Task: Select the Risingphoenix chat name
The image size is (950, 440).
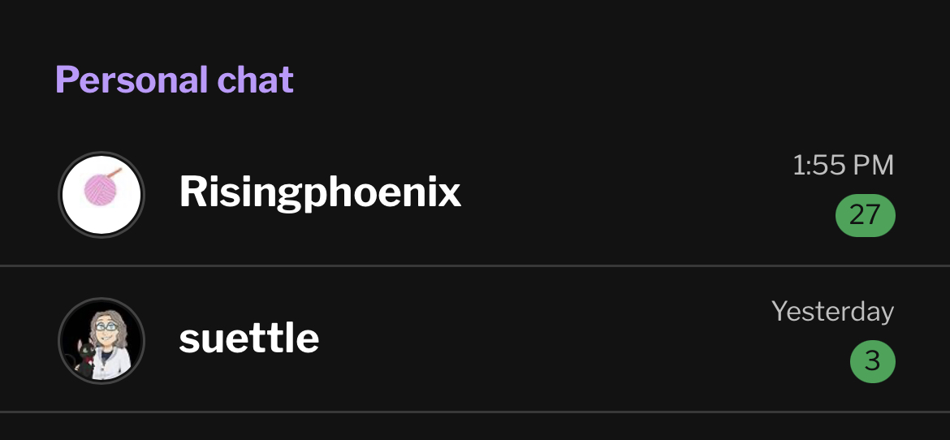Action: 320,193
